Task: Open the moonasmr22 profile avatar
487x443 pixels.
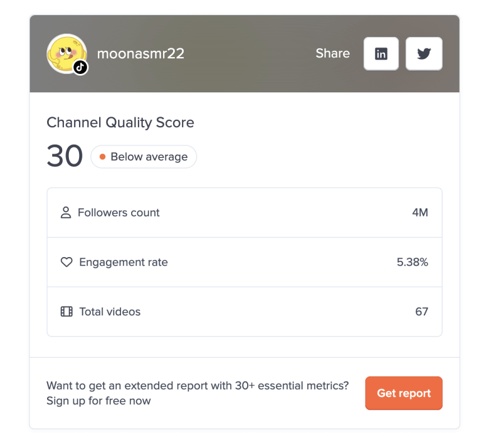Action: pyautogui.click(x=67, y=54)
